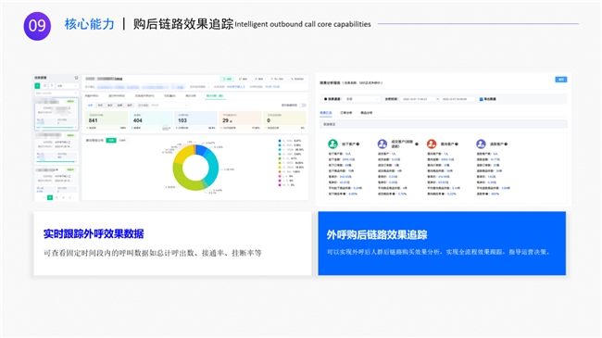The height and width of the screenshot is (338, 602).
Task: Select the highlighted first task card in sidebar
Action: coord(56,114)
